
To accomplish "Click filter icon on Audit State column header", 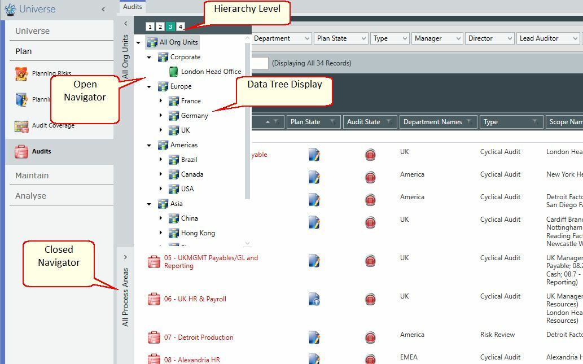I will click(x=389, y=121).
